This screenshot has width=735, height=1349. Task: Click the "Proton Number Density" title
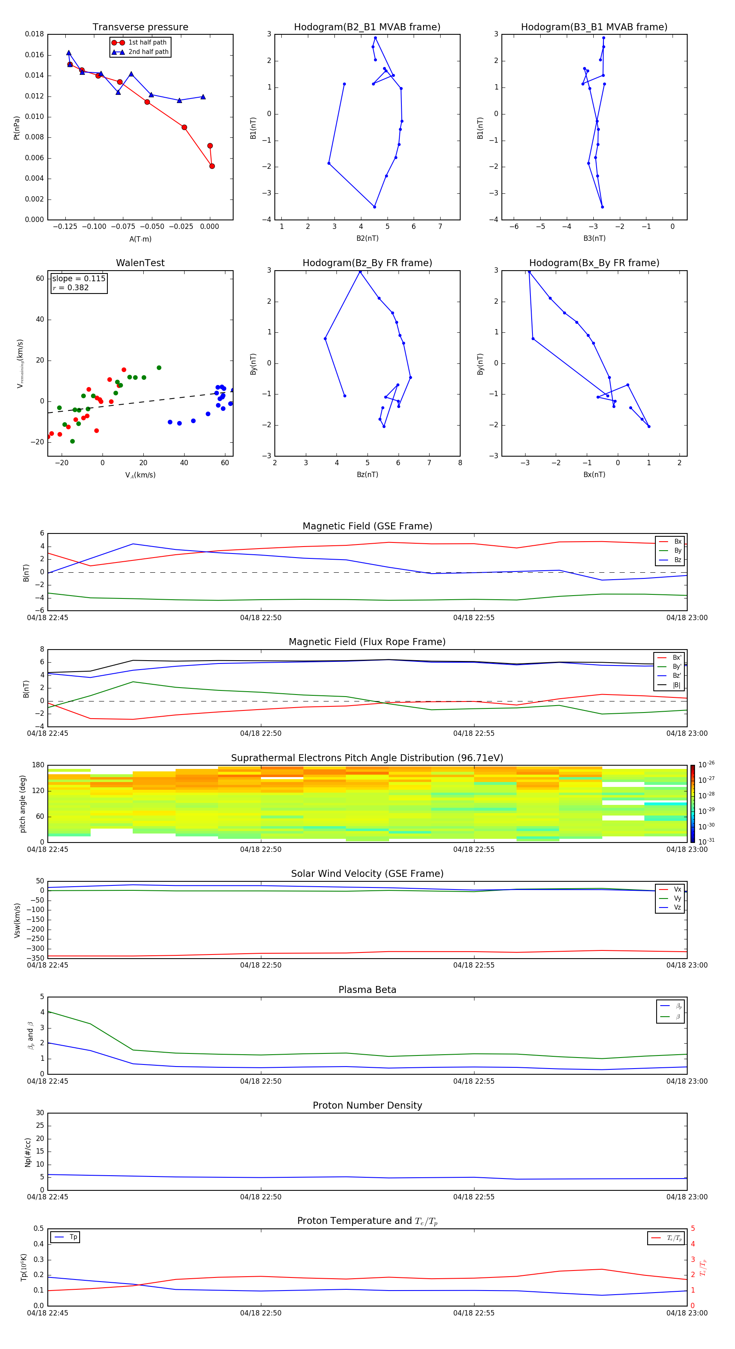[x=367, y=1105]
